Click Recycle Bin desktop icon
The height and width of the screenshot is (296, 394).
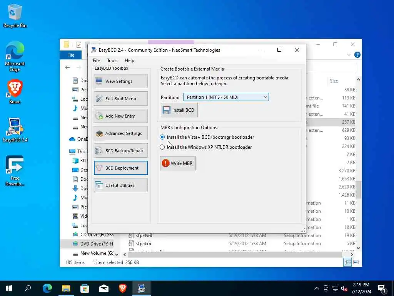click(15, 16)
